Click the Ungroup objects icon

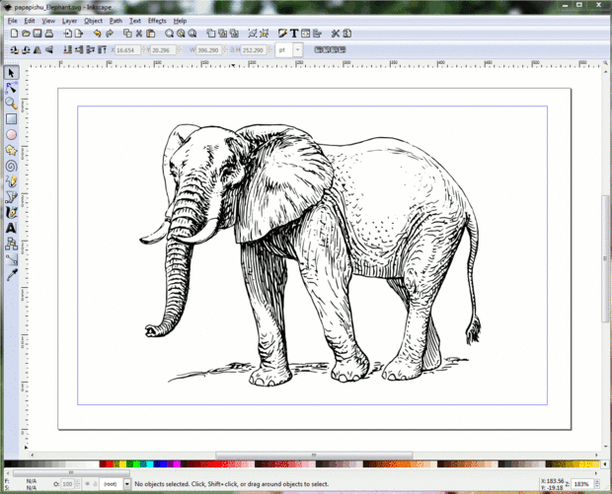pos(265,34)
